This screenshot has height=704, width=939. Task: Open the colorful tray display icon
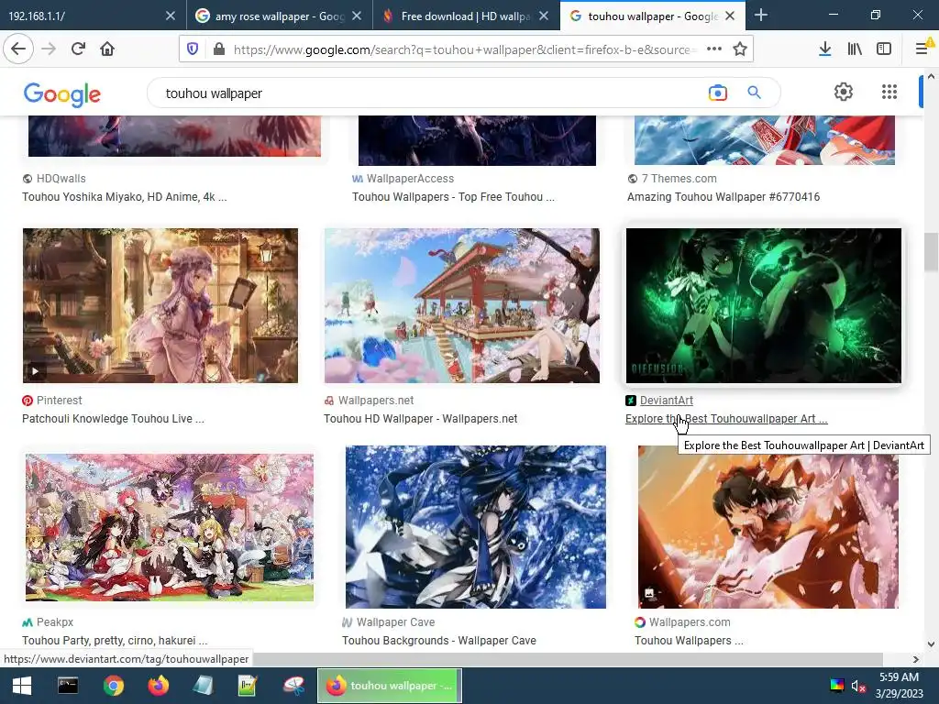[x=836, y=686]
